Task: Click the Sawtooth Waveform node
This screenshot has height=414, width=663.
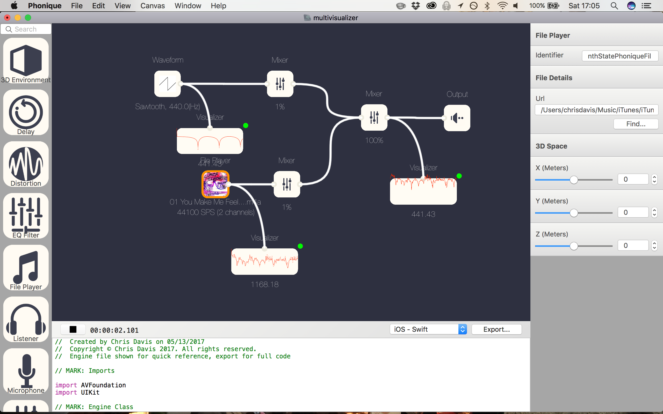Action: point(167,84)
